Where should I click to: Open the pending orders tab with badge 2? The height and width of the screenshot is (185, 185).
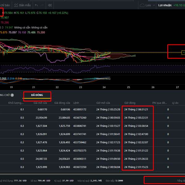(7, 95)
